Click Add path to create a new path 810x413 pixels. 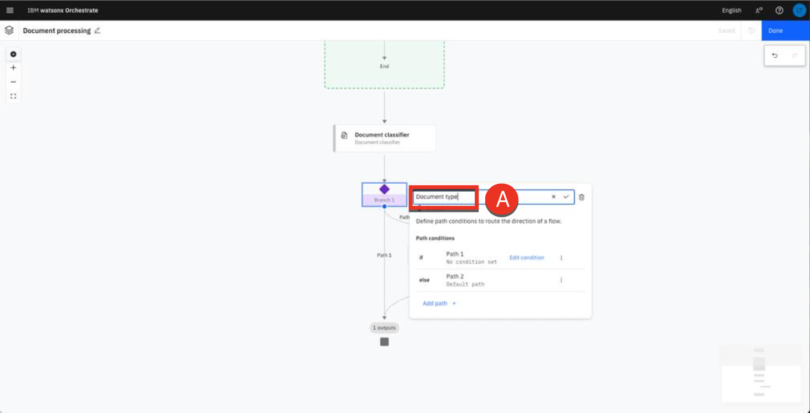[x=439, y=304]
